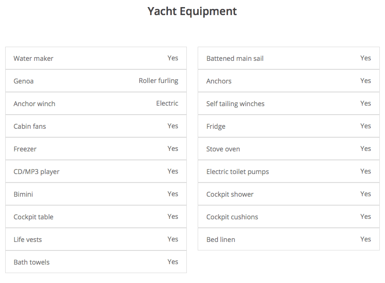Click the Life vests label
The width and height of the screenshot is (385, 283).
[28, 240]
